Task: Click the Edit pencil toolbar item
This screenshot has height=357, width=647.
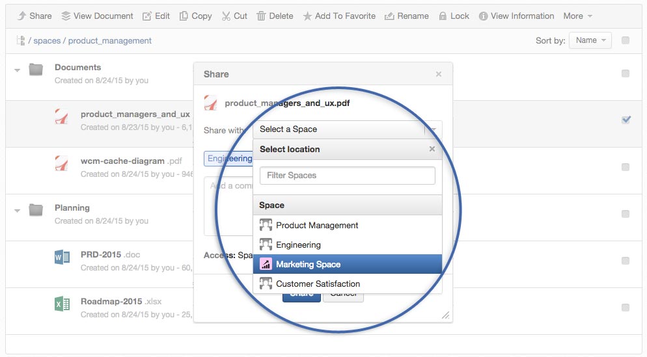Action: 156,16
